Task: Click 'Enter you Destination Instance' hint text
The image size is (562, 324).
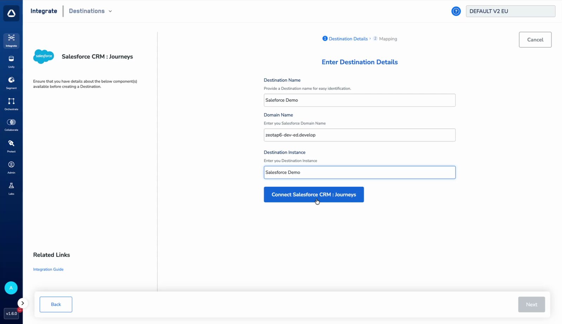Action: click(x=290, y=161)
